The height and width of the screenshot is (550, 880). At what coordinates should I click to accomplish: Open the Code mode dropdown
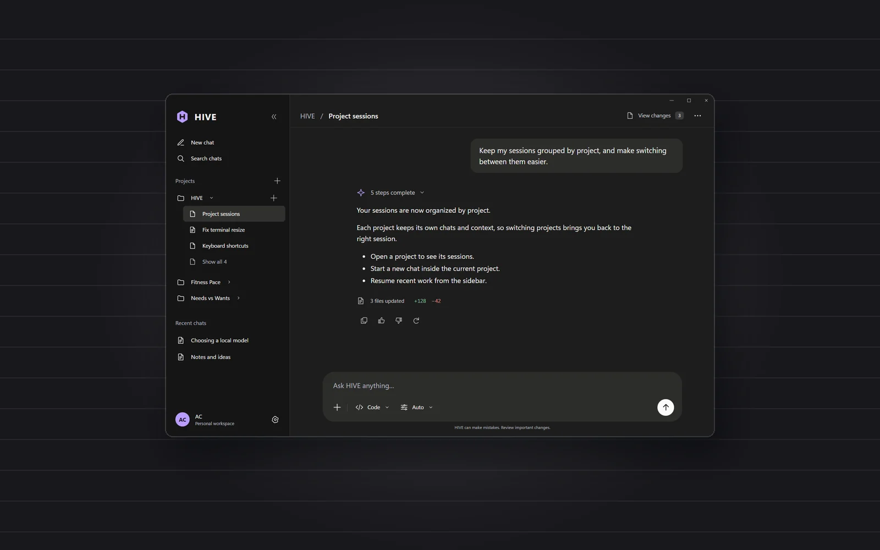pyautogui.click(x=372, y=408)
